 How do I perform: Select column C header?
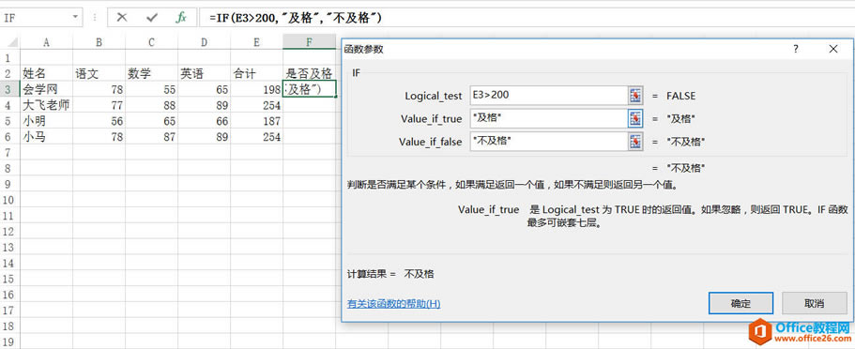coord(151,42)
